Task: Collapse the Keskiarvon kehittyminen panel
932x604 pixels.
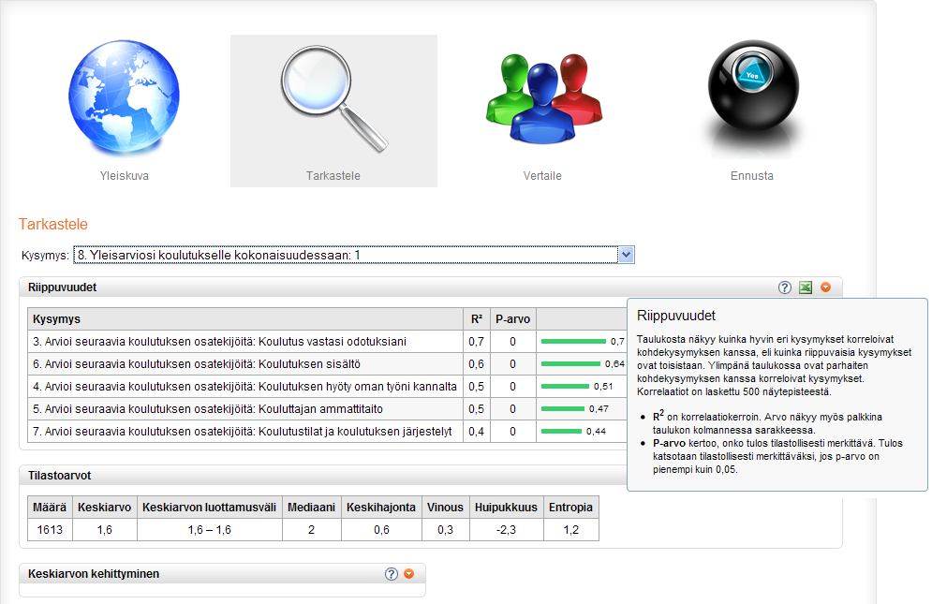Action: (409, 574)
